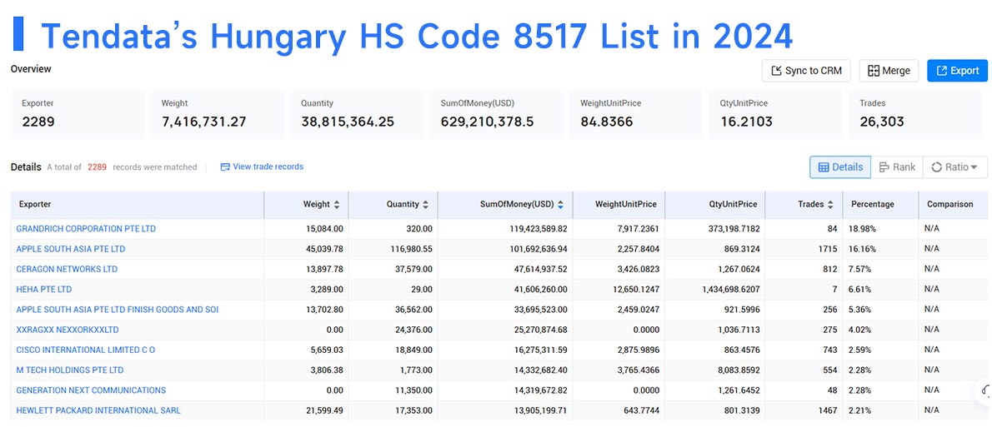Open M TECH HOLDINGS PTE LTD link

point(70,370)
